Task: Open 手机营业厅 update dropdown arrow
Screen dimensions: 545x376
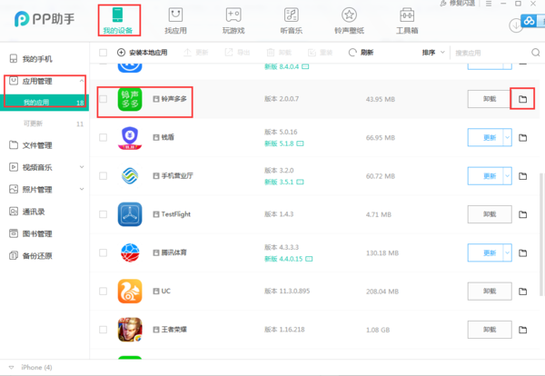Action: (x=507, y=176)
